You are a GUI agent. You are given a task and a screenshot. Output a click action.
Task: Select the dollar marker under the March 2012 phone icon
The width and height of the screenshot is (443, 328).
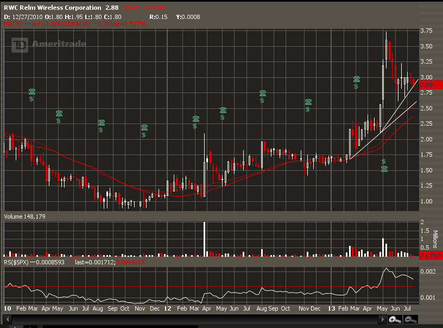[195, 127]
